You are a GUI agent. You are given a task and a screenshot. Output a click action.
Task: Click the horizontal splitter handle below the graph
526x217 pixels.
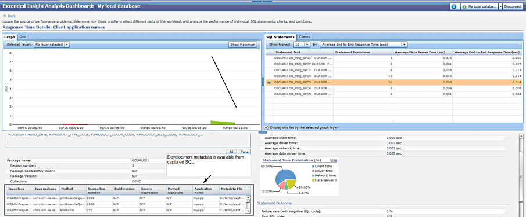[263, 132]
